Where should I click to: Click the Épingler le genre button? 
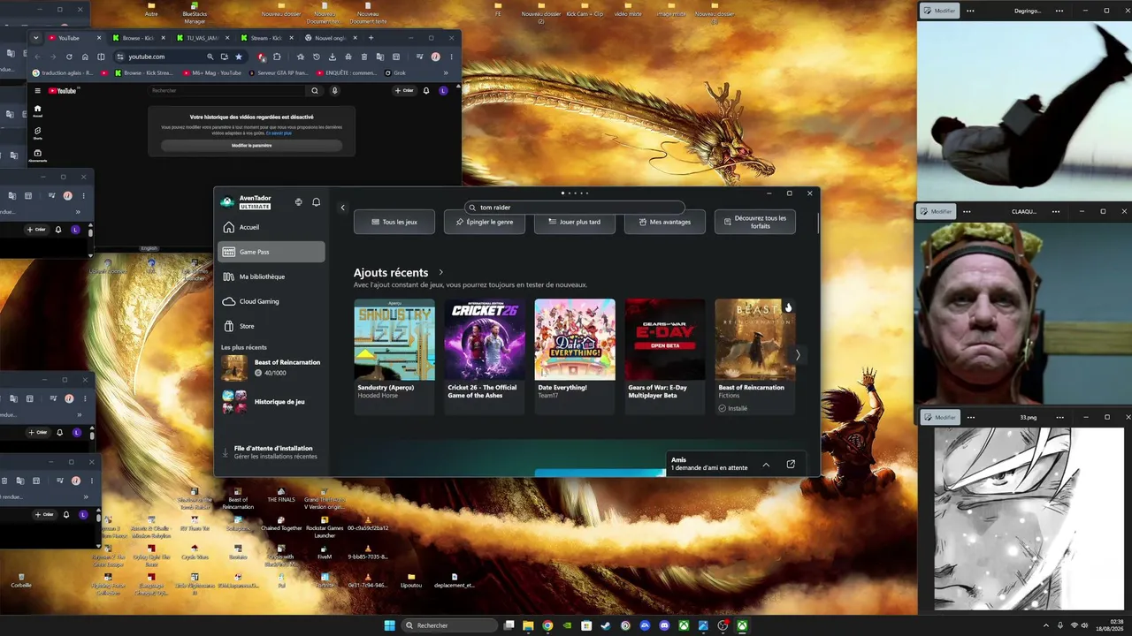point(485,222)
